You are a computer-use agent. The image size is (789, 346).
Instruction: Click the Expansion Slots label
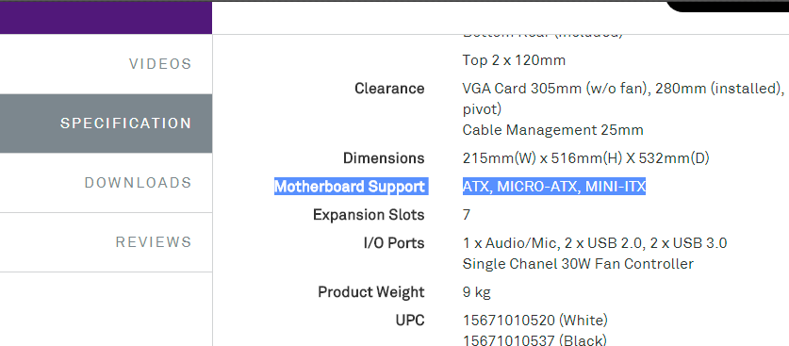[x=369, y=215]
